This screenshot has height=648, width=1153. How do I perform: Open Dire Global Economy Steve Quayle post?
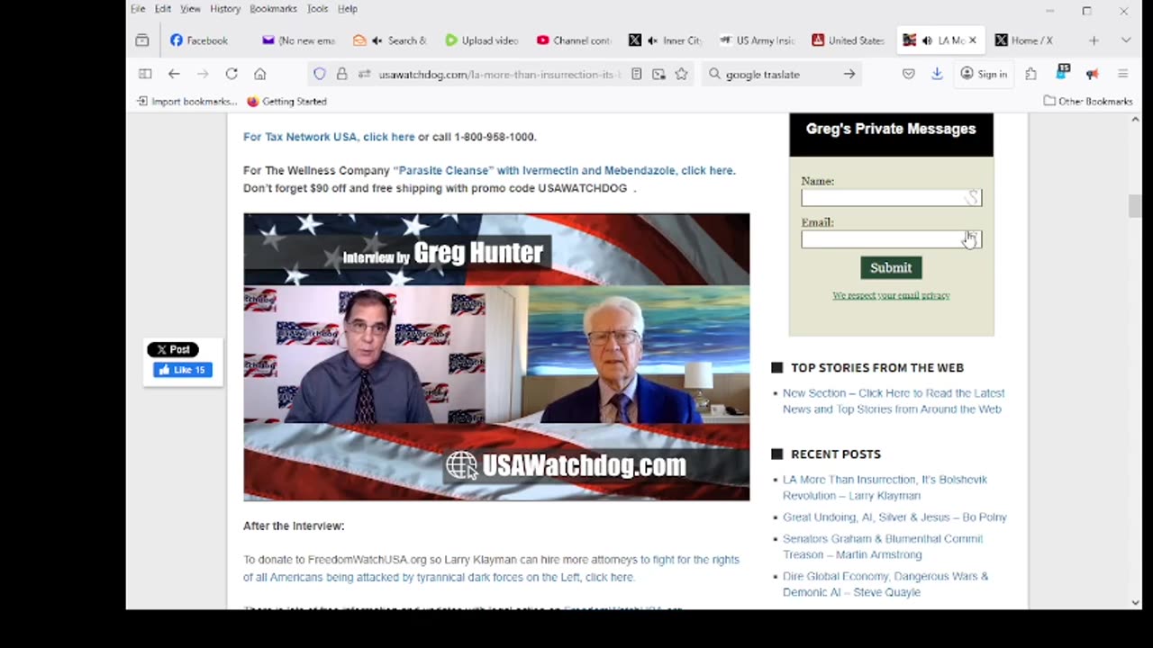point(885,584)
